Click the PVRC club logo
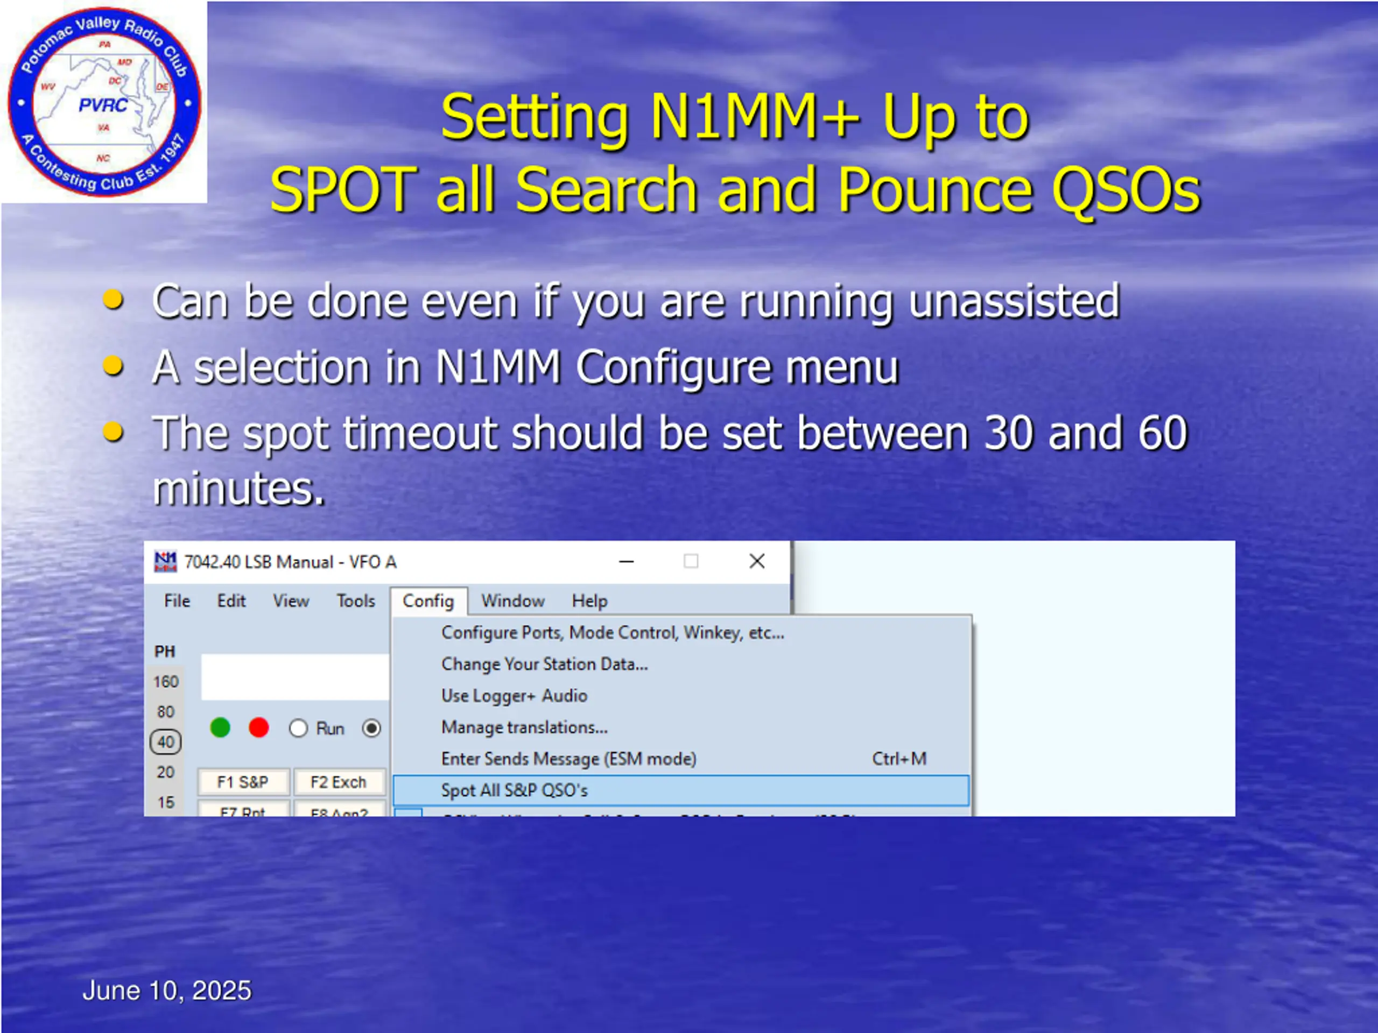The image size is (1378, 1033). tap(104, 102)
